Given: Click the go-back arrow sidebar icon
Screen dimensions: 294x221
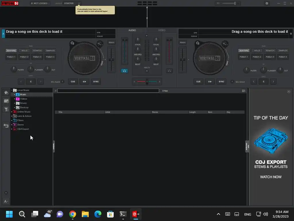Looking at the screenshot, I should [x=6, y=125].
